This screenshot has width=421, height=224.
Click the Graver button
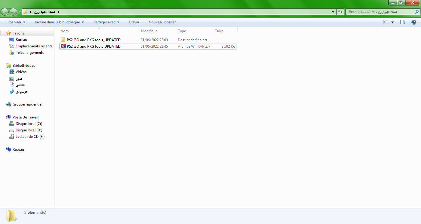click(134, 22)
